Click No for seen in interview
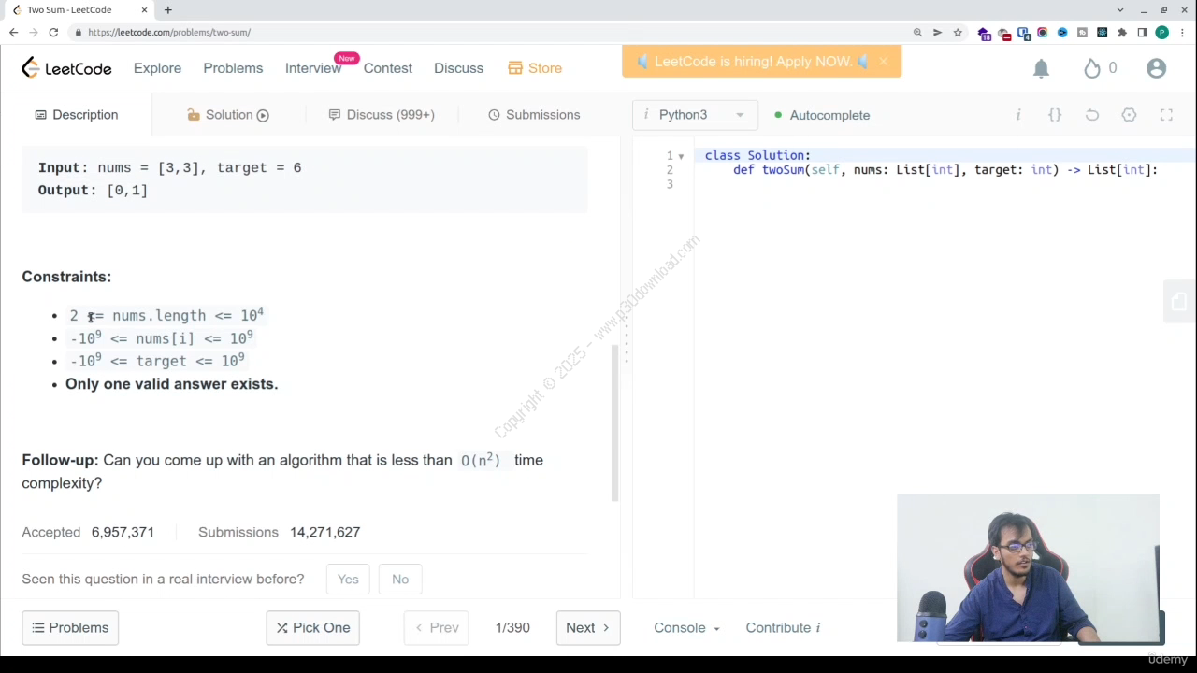 tap(400, 580)
